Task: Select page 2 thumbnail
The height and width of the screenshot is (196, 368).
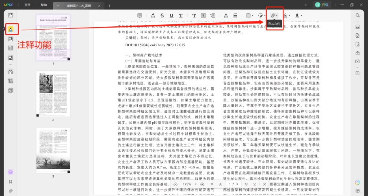Action: pos(53,94)
